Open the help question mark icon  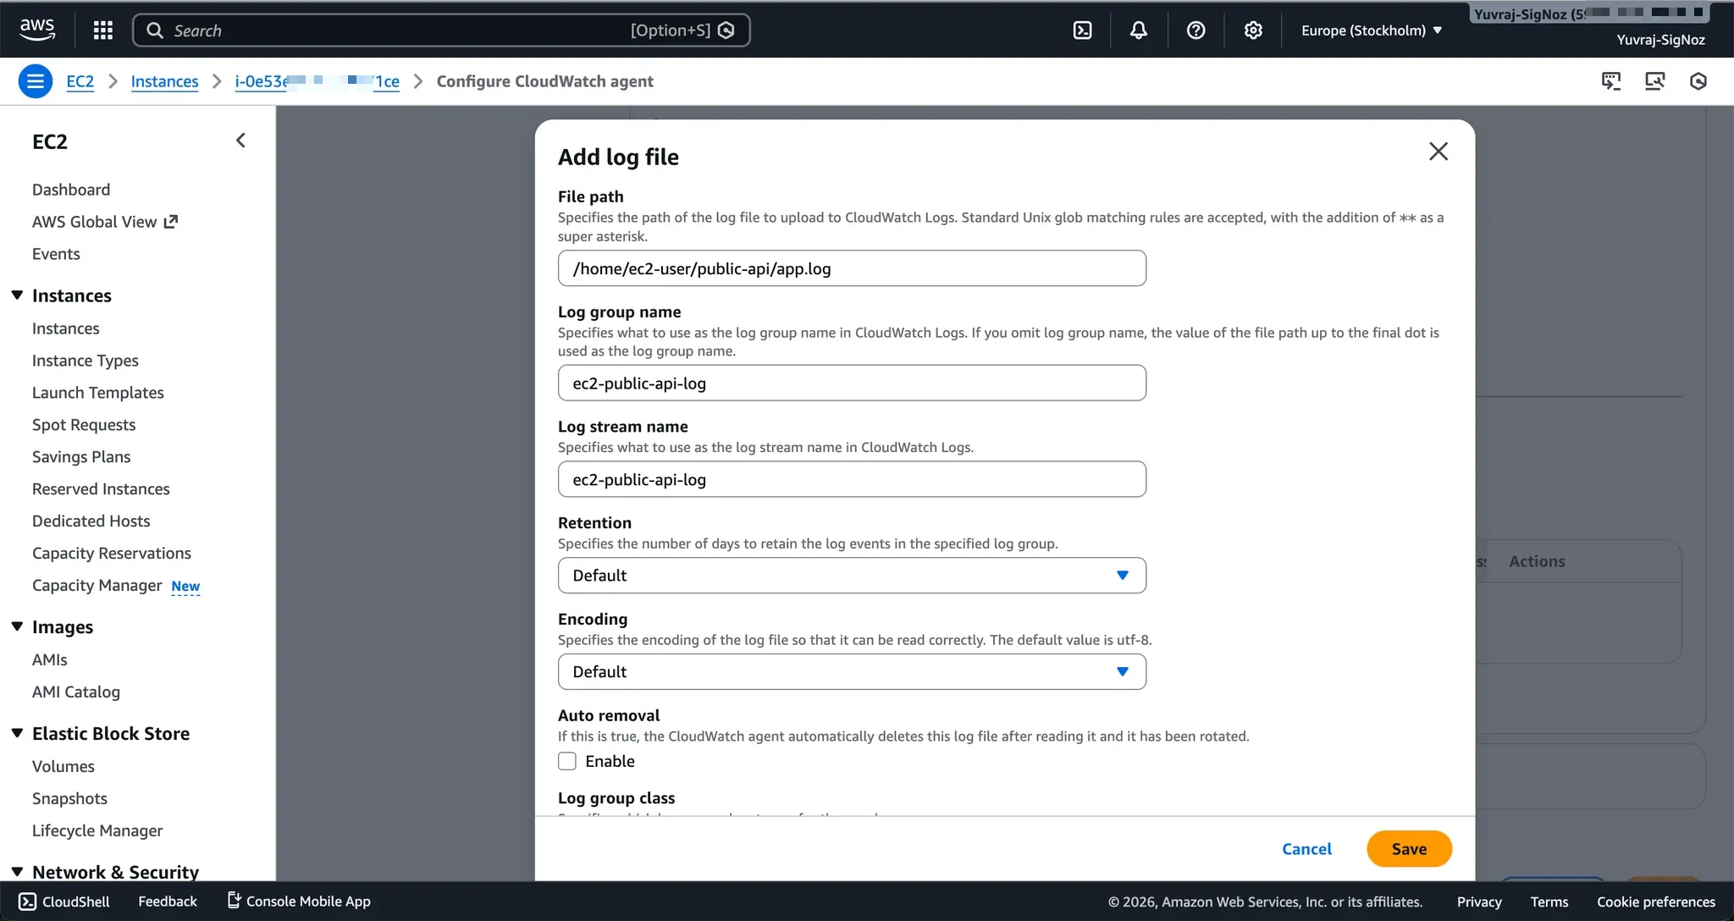click(1196, 30)
